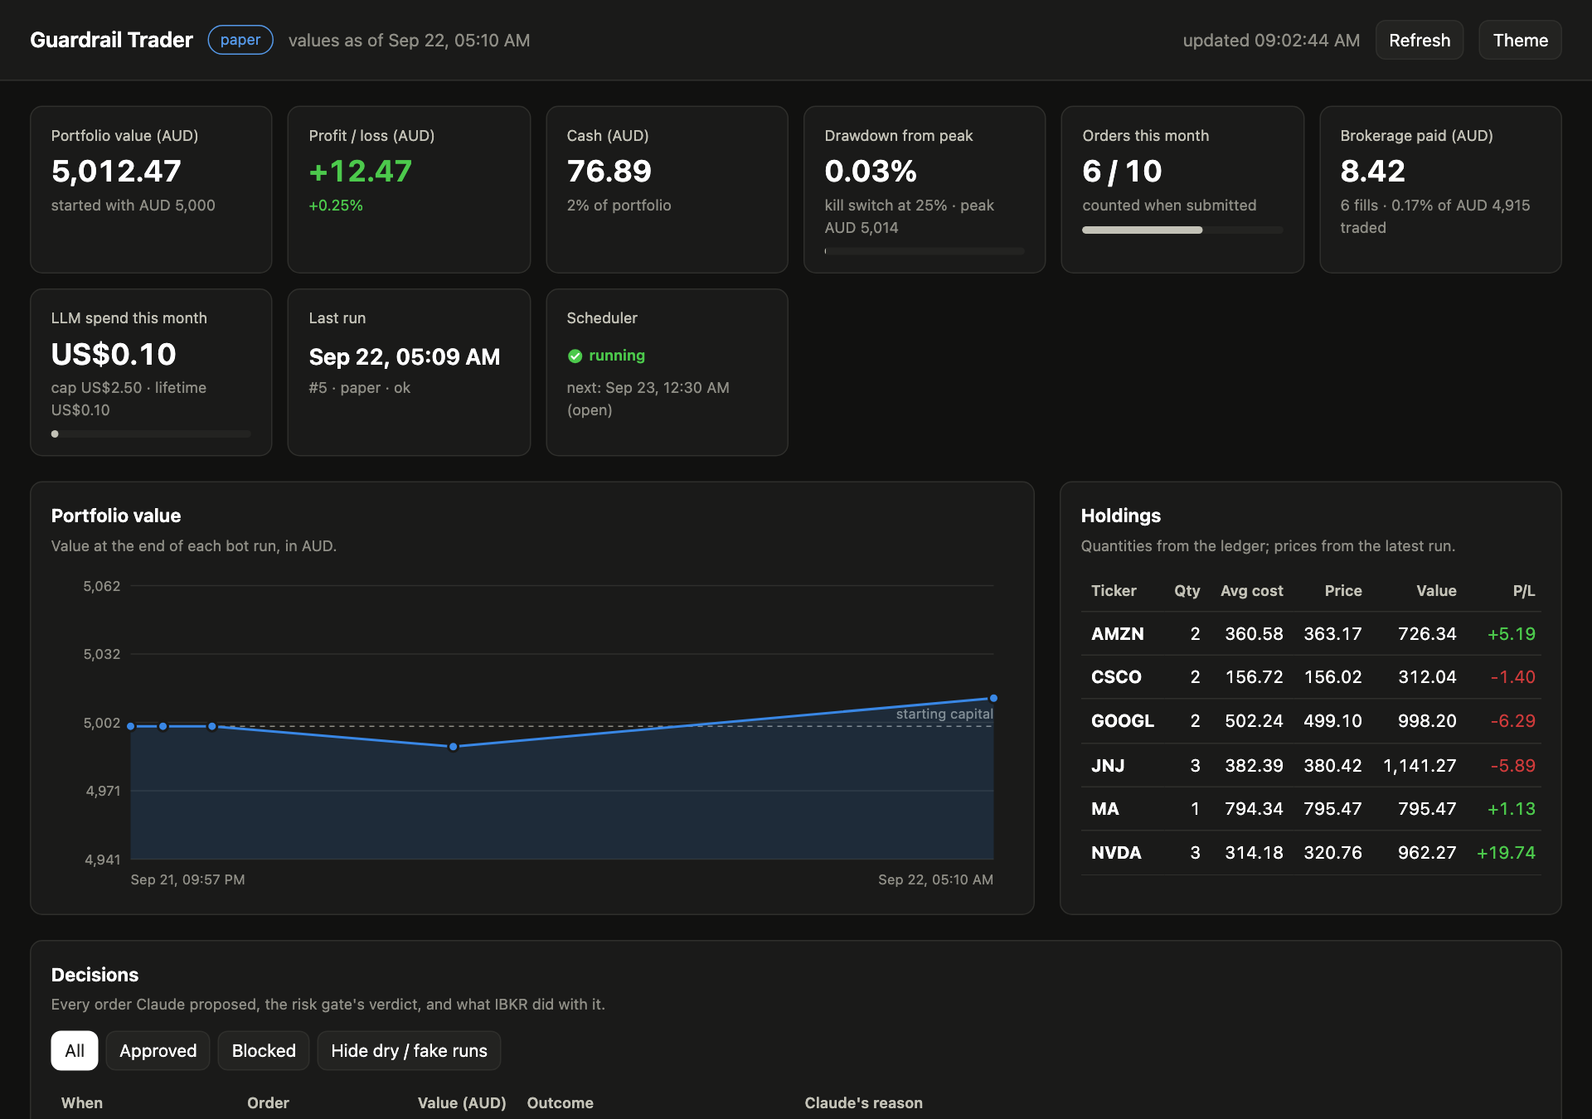Click the Outcome column header in Decisions

coord(560,1103)
